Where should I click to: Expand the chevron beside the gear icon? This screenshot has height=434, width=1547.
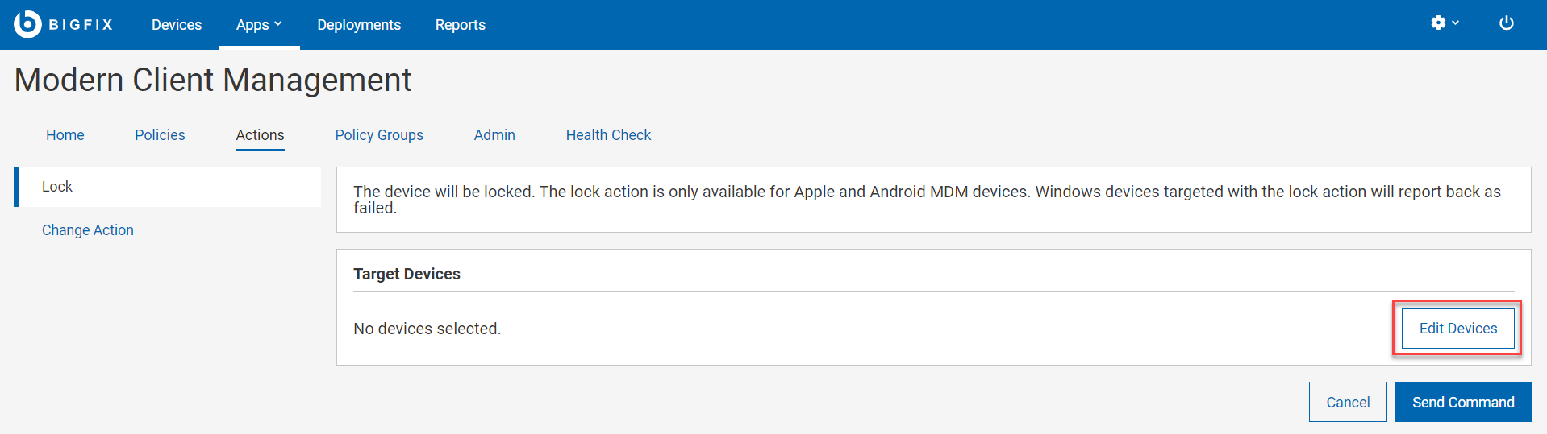coord(1456,23)
